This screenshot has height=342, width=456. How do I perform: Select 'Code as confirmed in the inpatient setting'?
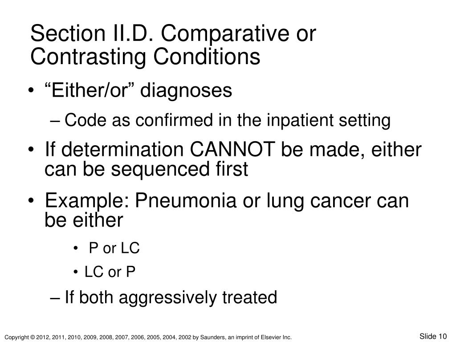tap(228, 120)
